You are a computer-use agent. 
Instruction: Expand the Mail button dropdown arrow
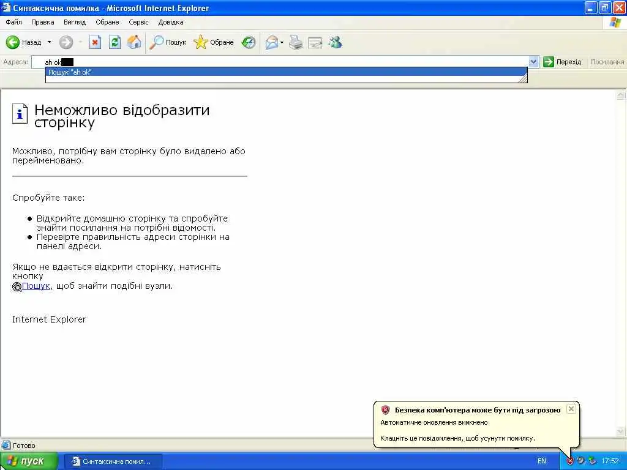pos(282,42)
